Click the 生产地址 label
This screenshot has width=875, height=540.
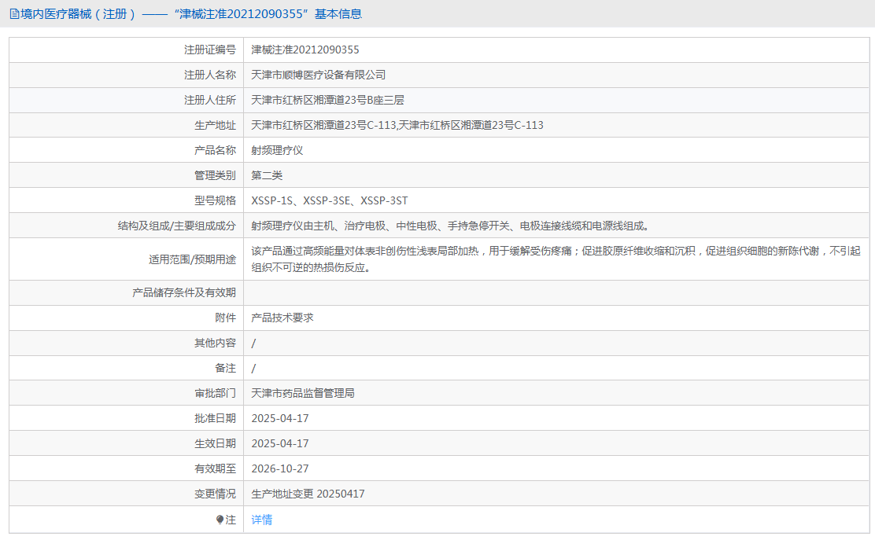(215, 125)
